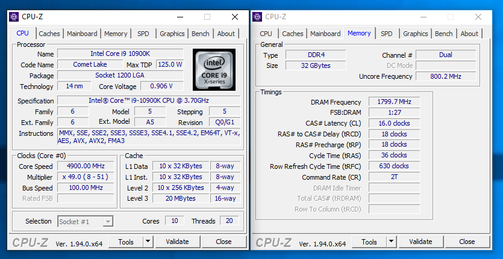Minimize the right CPU-Z window

tap(423, 17)
